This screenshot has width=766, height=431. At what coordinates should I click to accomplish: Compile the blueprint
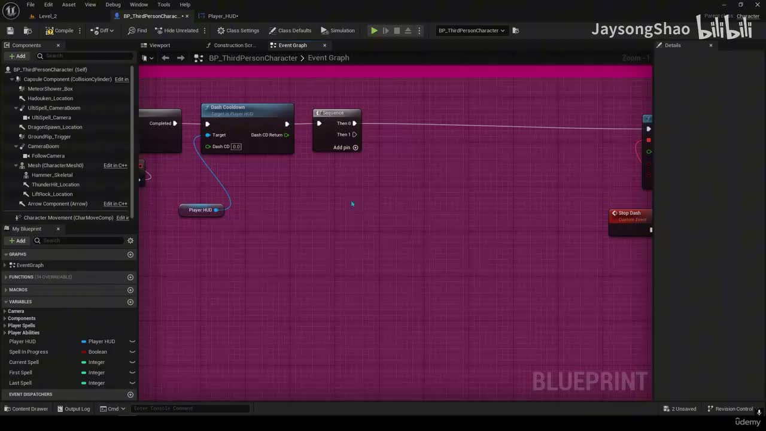[59, 31]
